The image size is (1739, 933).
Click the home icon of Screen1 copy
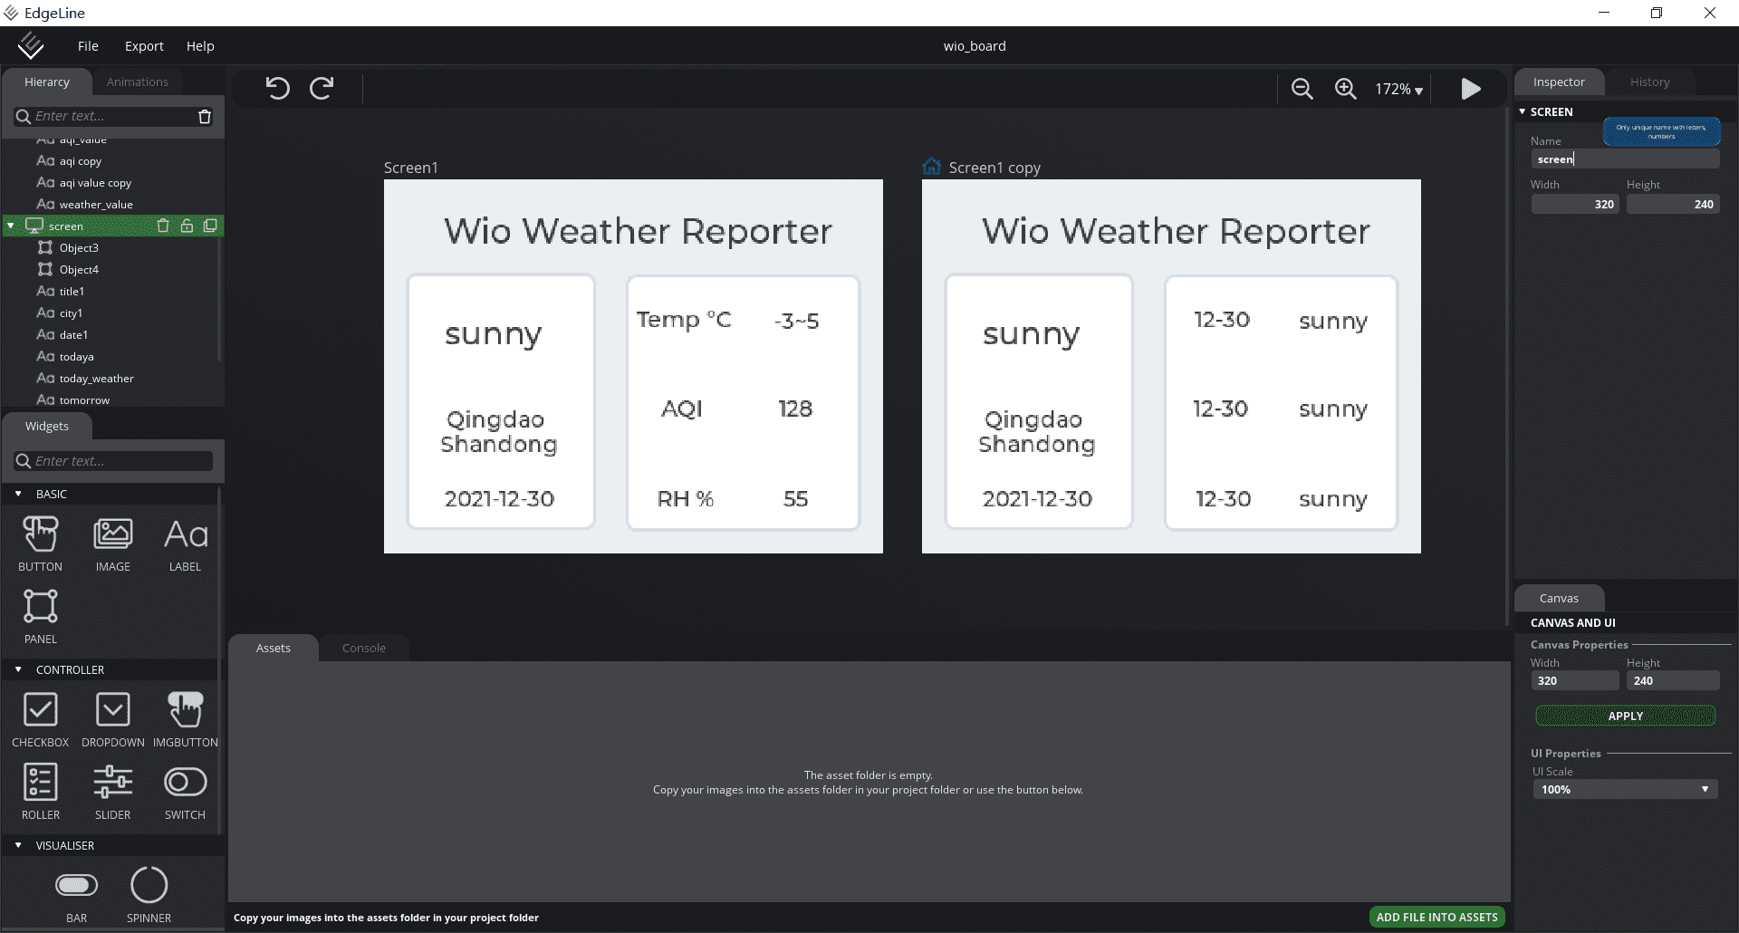[x=932, y=167]
